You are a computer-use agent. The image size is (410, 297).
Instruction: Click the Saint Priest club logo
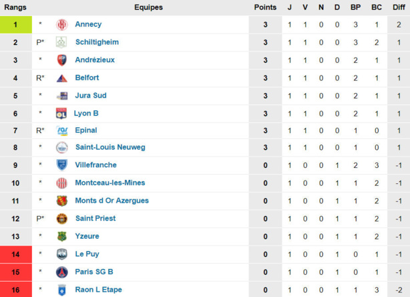tap(62, 219)
